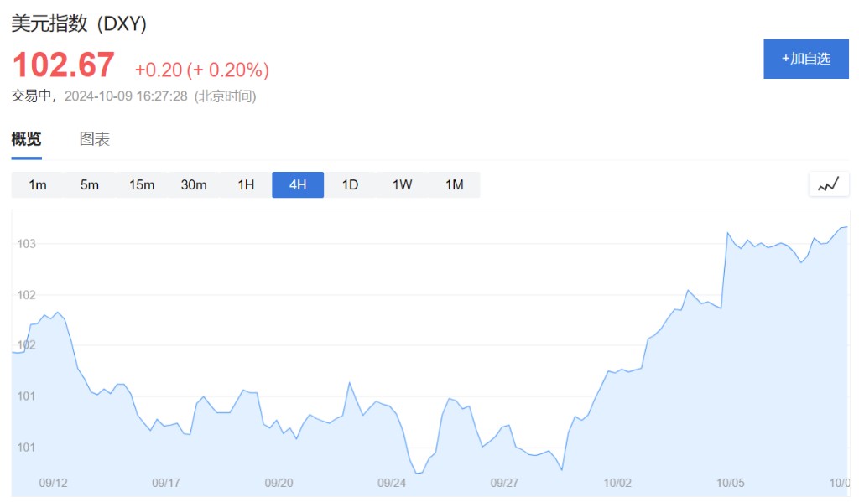Click the +0.20 (+0.20%) change text
This screenshot has width=859, height=502.
[x=201, y=70]
